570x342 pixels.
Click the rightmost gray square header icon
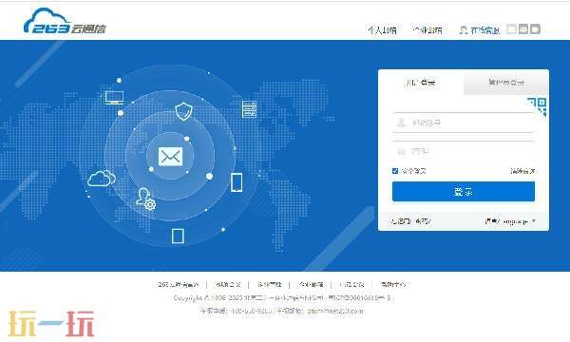click(x=535, y=28)
